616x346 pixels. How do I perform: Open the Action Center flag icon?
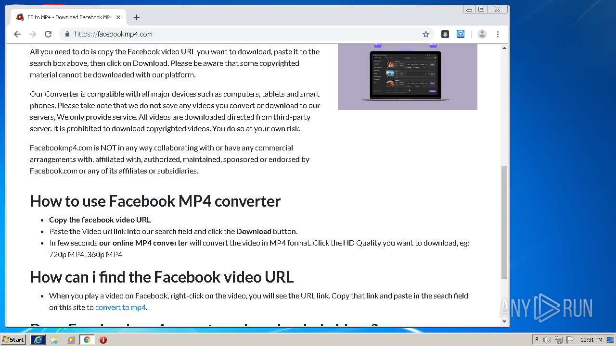(570, 340)
